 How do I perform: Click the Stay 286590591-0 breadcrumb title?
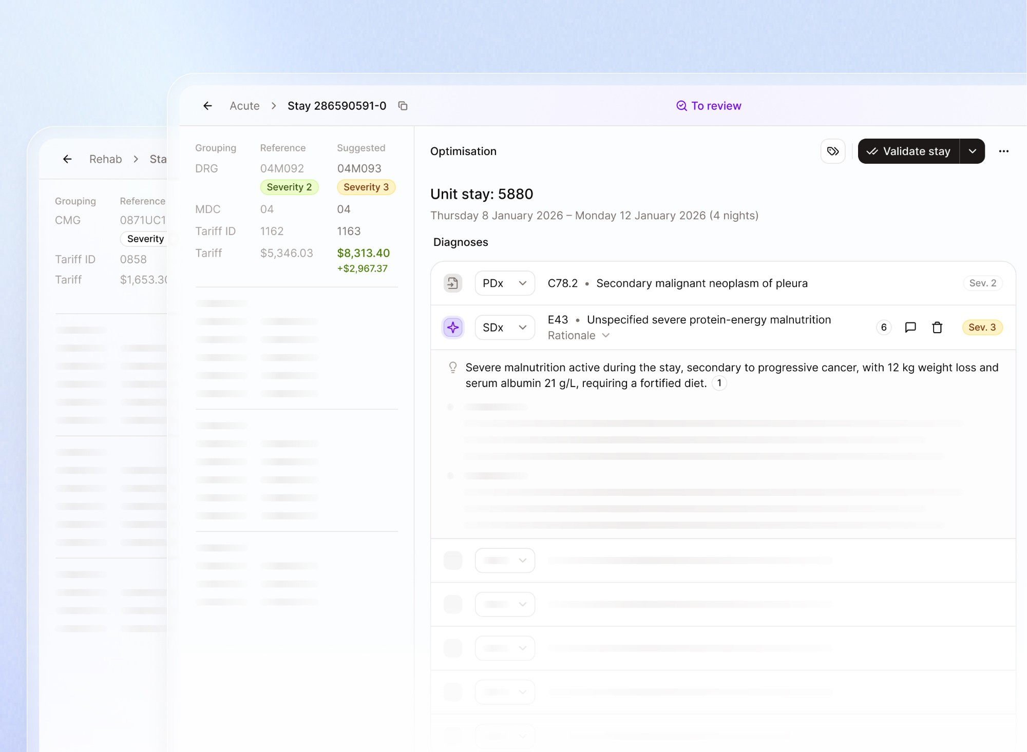tap(337, 106)
